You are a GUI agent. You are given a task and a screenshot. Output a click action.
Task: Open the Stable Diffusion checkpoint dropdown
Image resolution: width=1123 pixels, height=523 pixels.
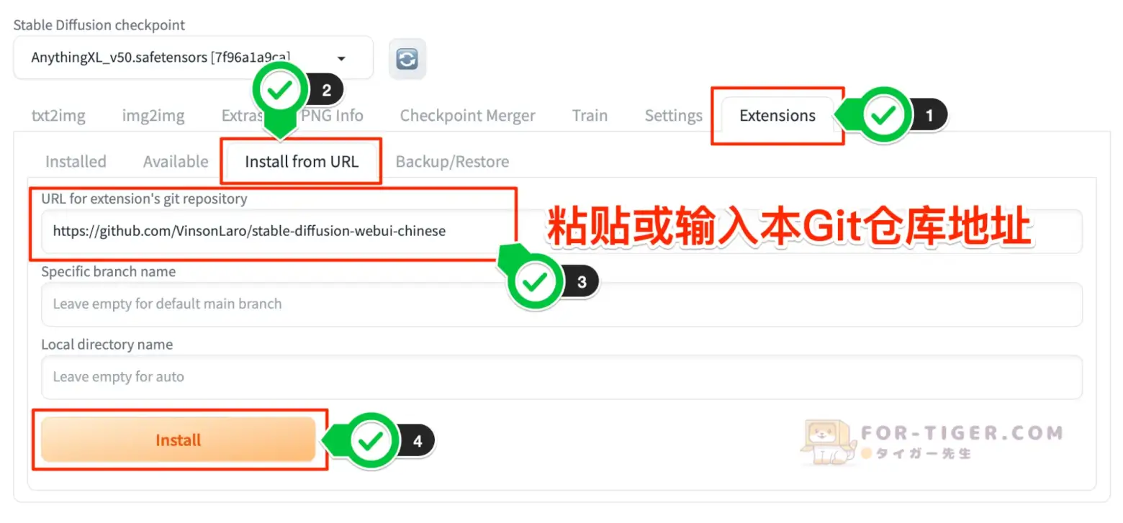[193, 58]
